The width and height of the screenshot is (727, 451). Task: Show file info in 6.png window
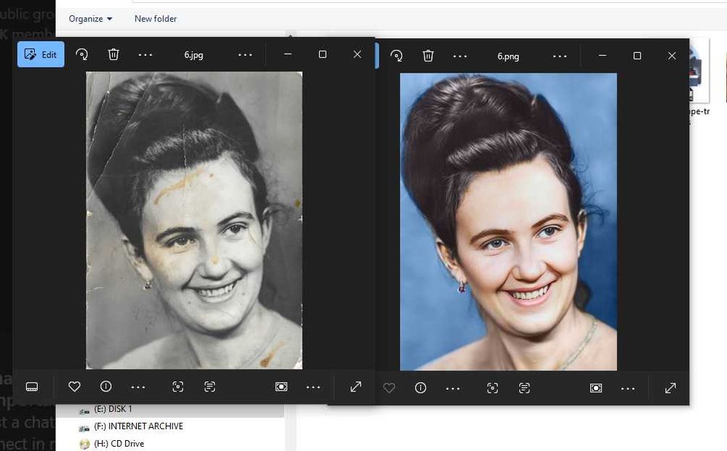[x=420, y=388]
